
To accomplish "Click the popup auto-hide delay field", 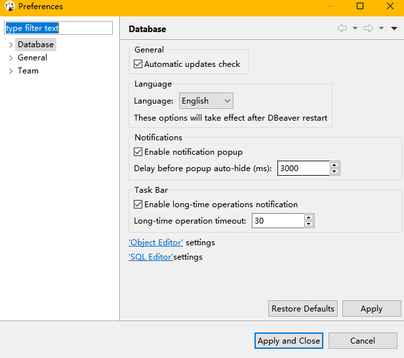I will tap(303, 169).
